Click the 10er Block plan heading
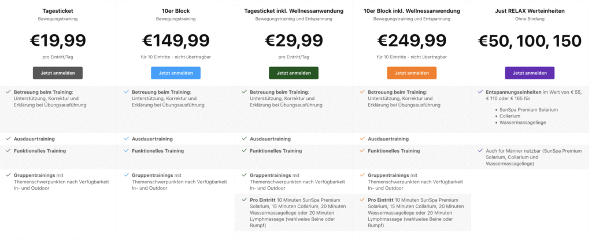Viewport: 592px width, 240px height. tap(176, 11)
